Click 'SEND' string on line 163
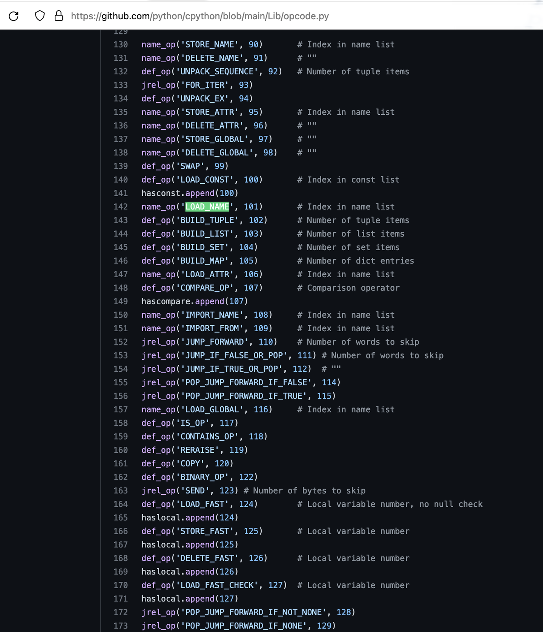Viewport: 543px width, 632px height. pos(195,491)
